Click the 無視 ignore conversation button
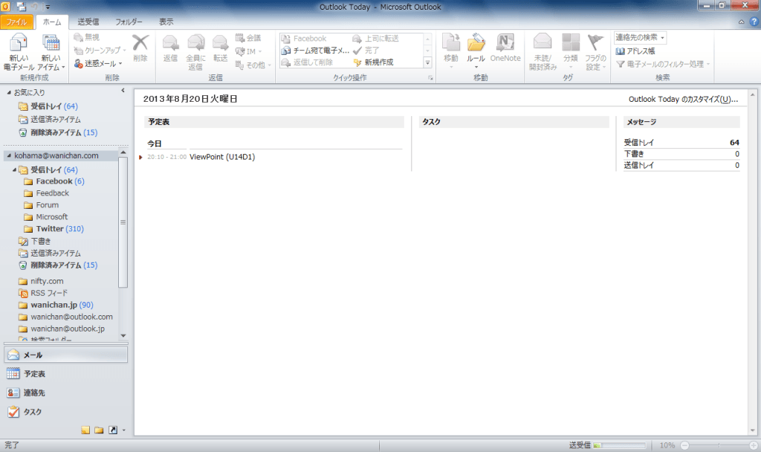Screen dimensions: 761x452 coord(86,37)
